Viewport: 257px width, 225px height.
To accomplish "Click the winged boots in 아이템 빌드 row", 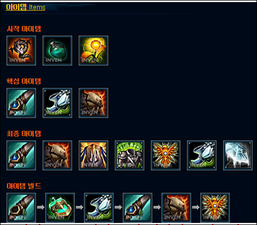I will (99, 208).
